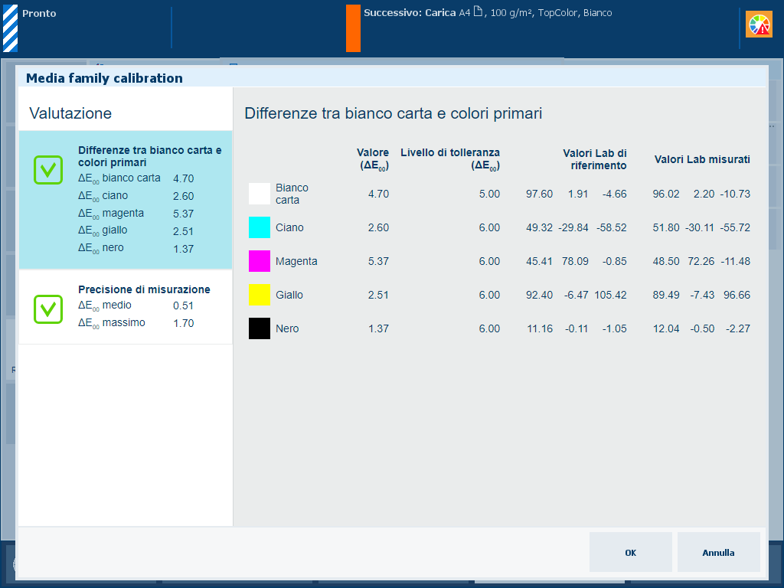Confirm calibration with OK button
The width and height of the screenshot is (784, 588).
tap(631, 552)
